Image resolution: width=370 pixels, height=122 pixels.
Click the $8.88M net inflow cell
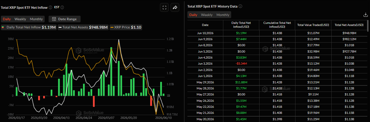pyautogui.click(x=241, y=113)
